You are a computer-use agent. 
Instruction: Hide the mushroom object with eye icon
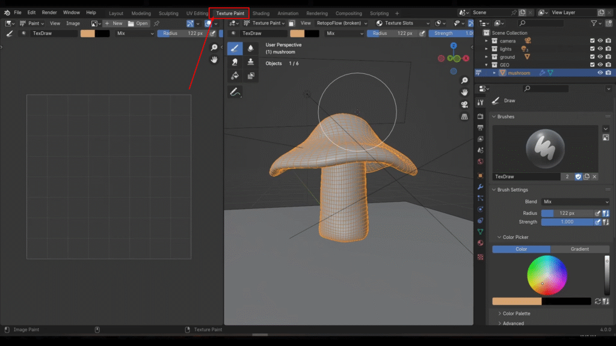click(600, 73)
